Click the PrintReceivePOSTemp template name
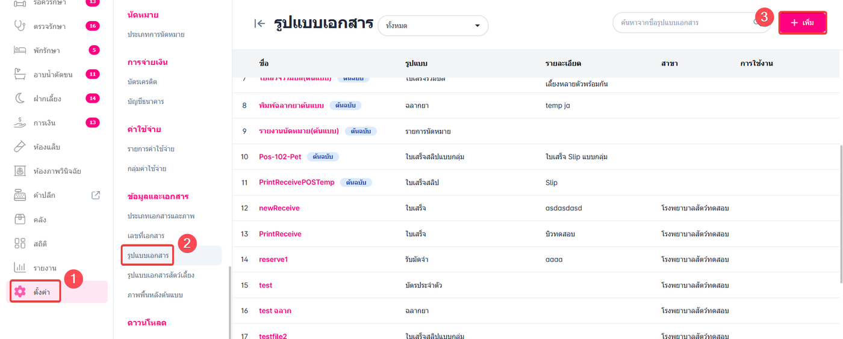 [x=296, y=183]
